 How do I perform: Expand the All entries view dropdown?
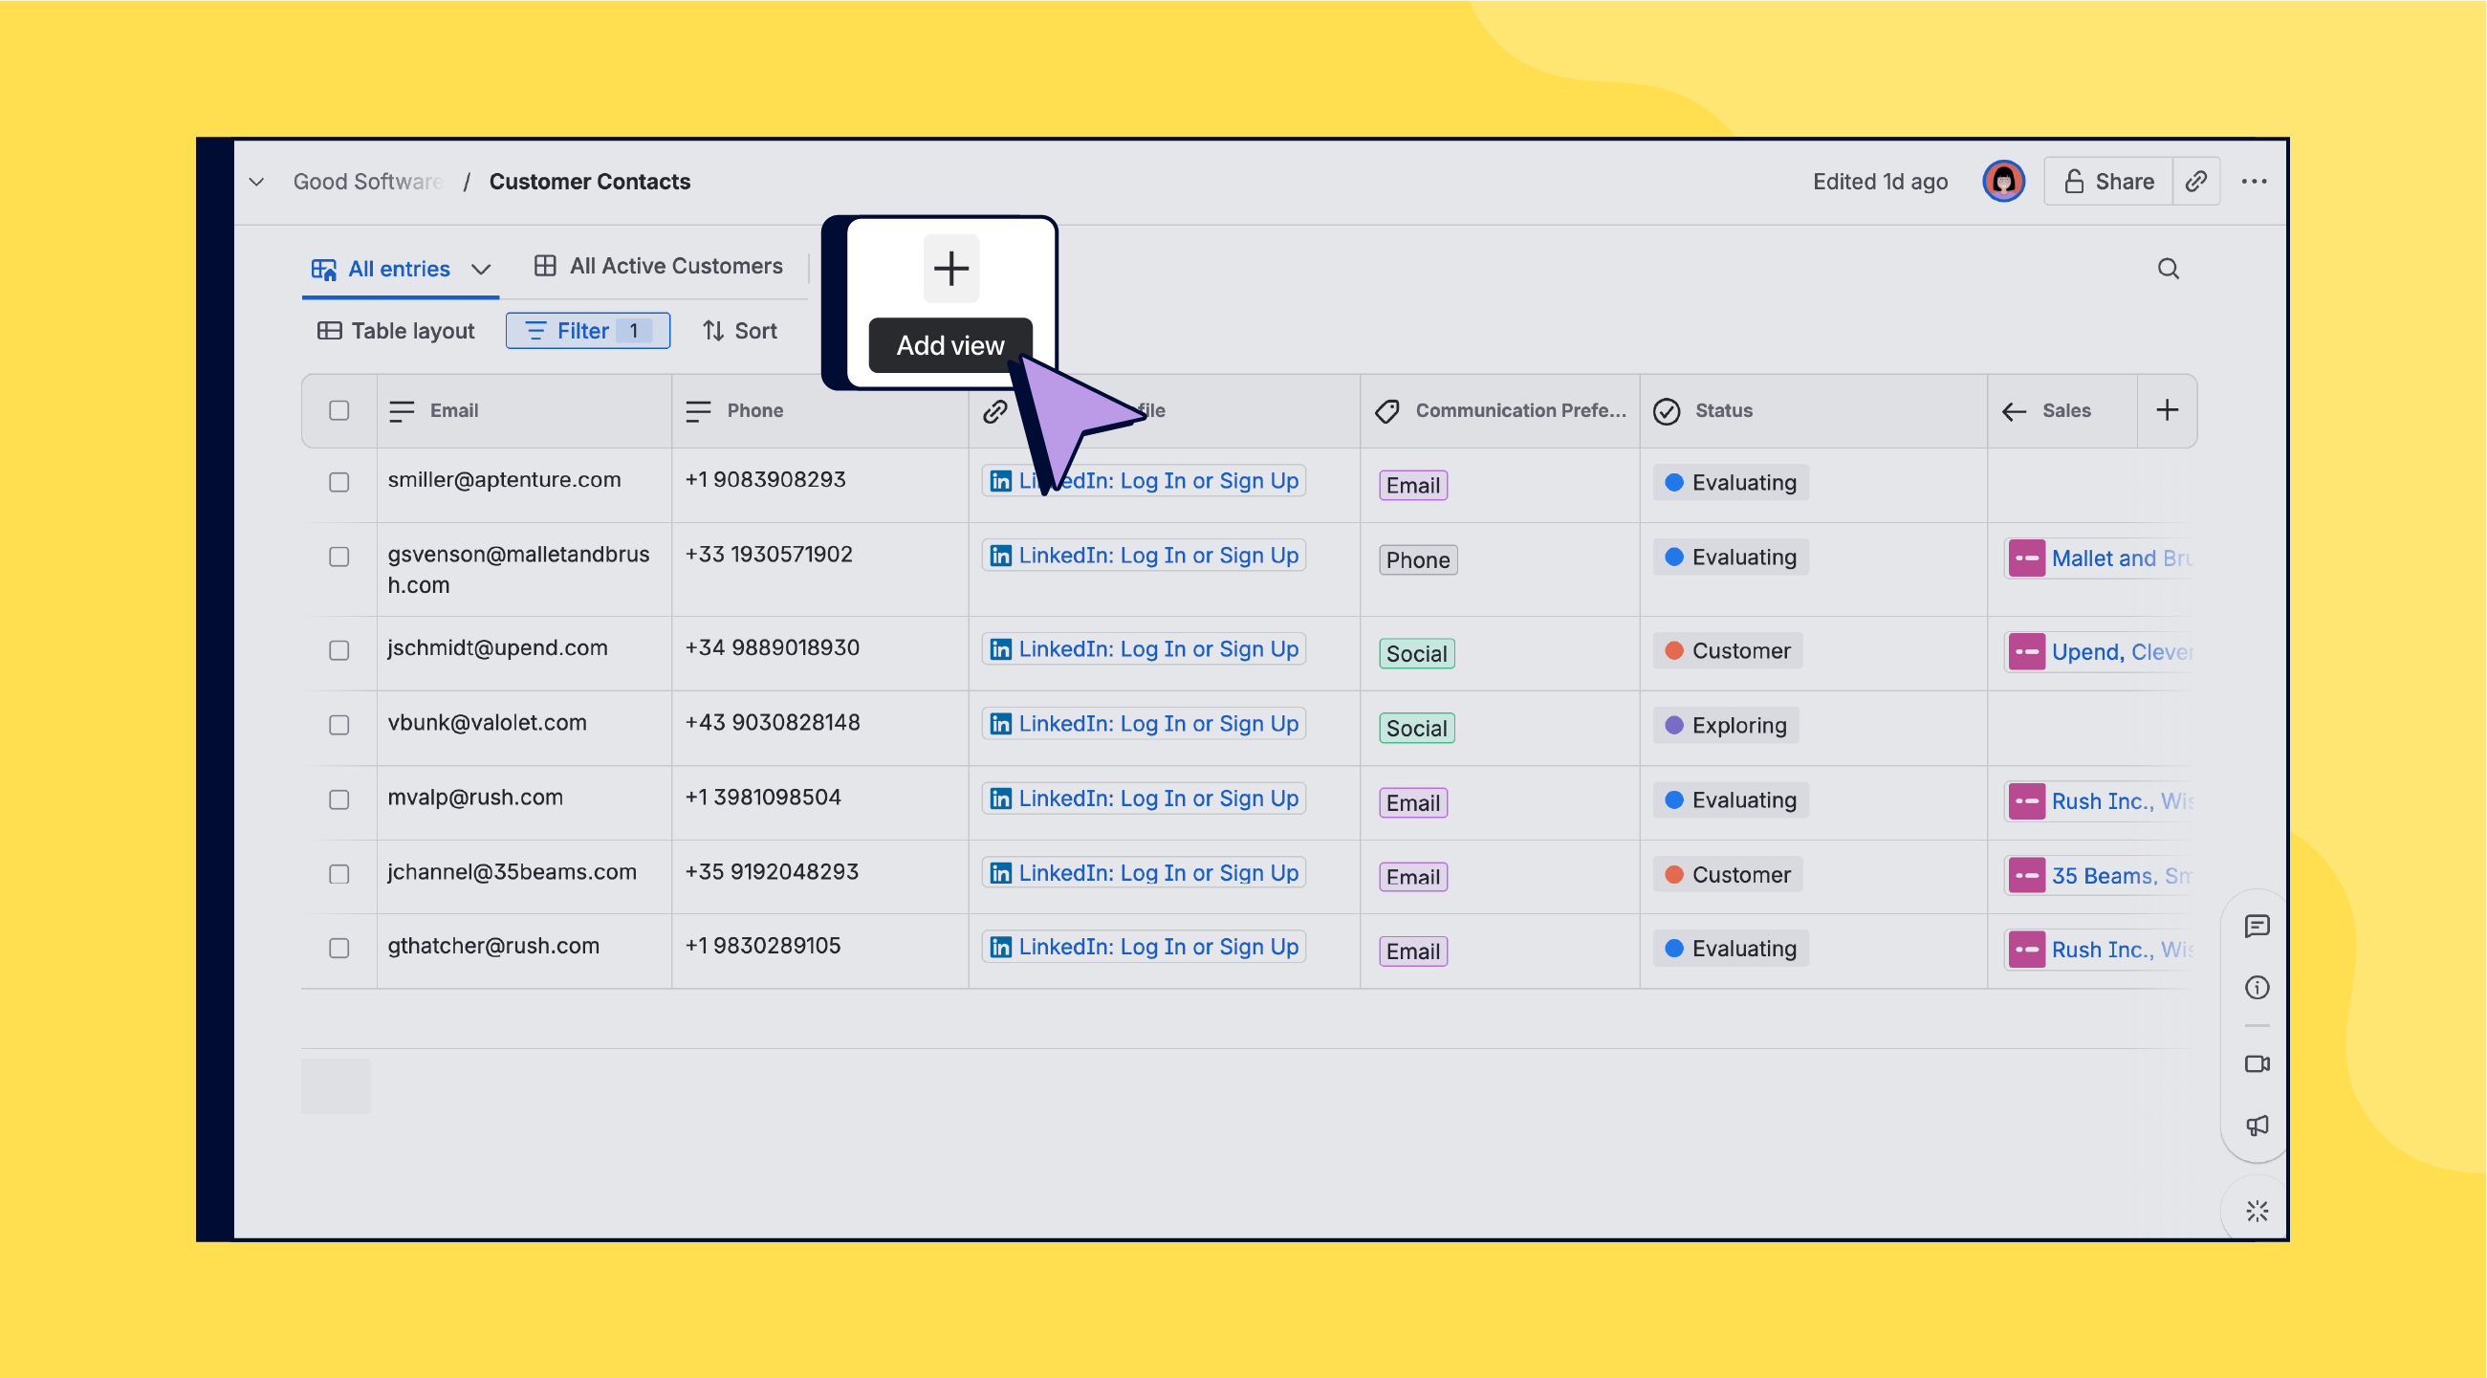click(x=482, y=269)
